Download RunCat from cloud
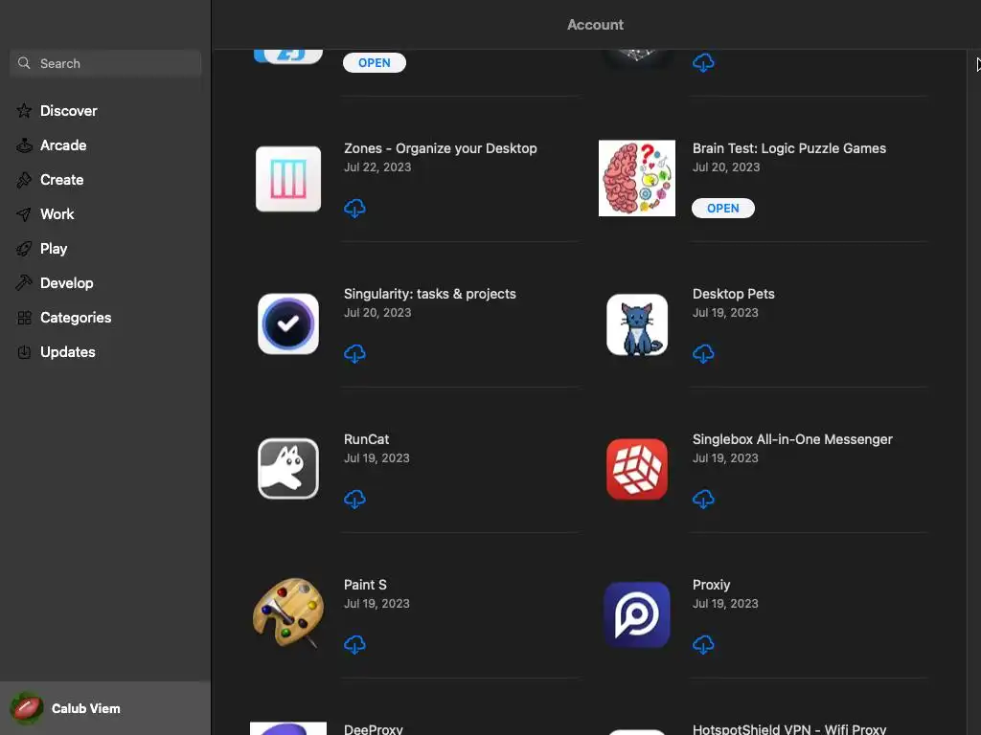The width and height of the screenshot is (981, 735). point(354,500)
